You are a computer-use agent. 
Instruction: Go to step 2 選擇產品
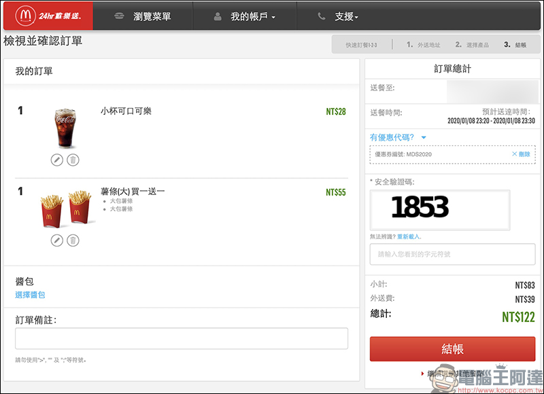472,45
